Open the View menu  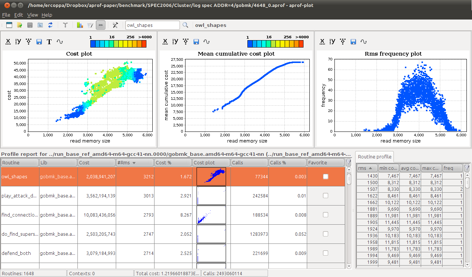coord(32,15)
